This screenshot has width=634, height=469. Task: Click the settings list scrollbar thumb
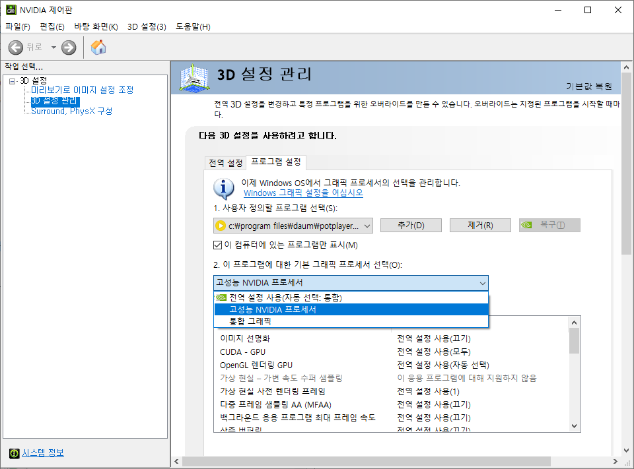pos(574,340)
